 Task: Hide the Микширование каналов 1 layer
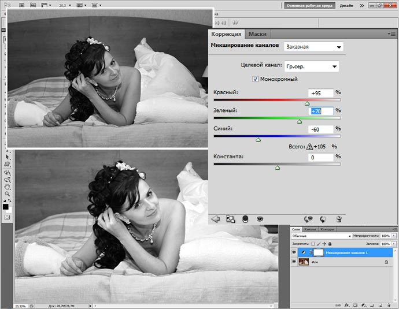coord(294,252)
